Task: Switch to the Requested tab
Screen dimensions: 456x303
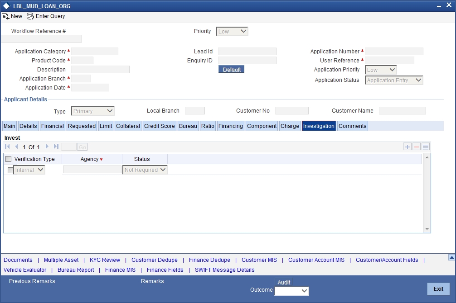Action: point(82,126)
